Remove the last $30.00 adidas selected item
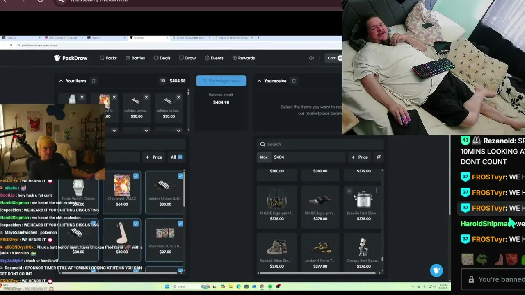 pos(178,98)
